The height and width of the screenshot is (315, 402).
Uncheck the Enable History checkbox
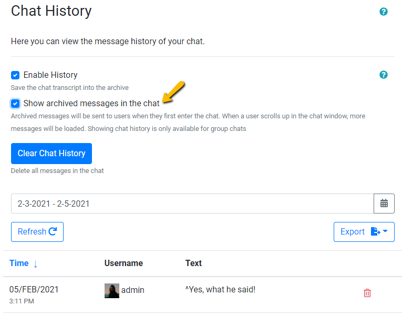click(x=15, y=75)
